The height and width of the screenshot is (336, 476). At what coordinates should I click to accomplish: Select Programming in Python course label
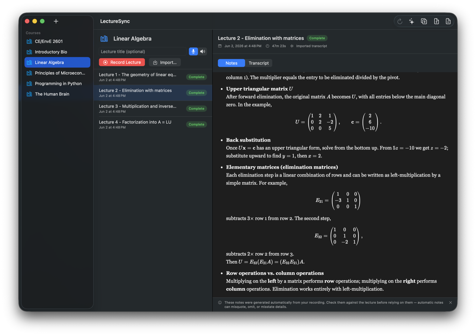tap(58, 84)
